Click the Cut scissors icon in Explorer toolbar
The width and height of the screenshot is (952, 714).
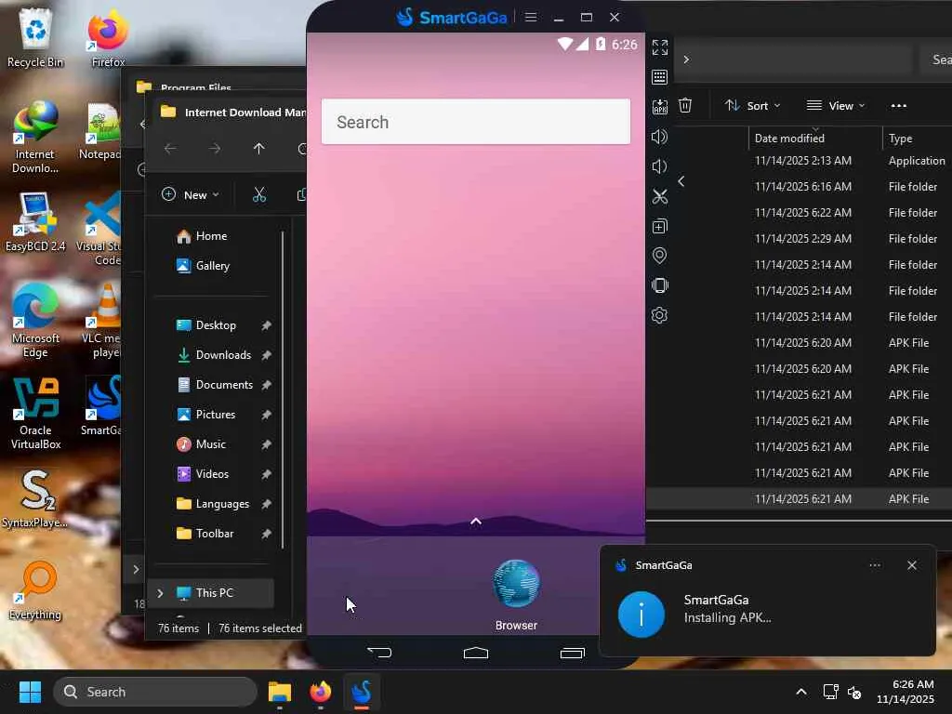point(259,195)
